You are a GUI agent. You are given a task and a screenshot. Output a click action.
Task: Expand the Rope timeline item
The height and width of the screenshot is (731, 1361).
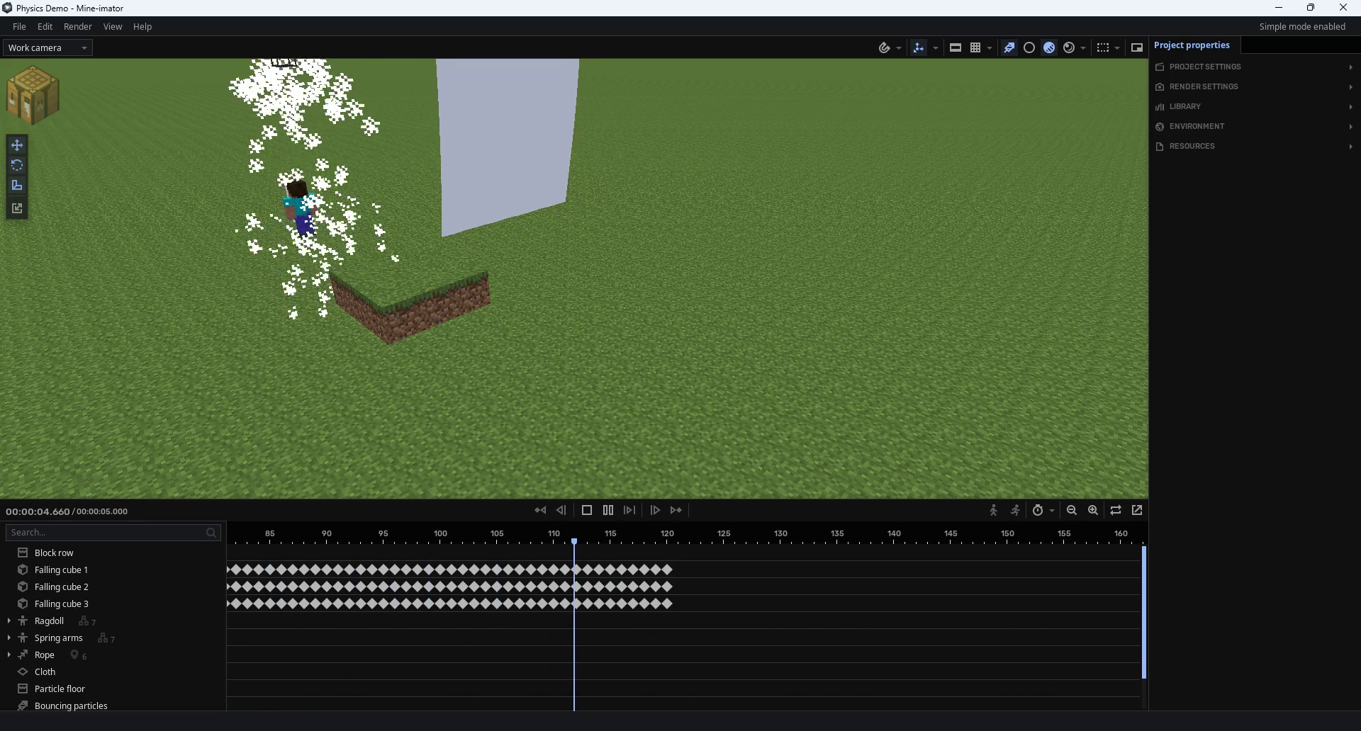[9, 654]
